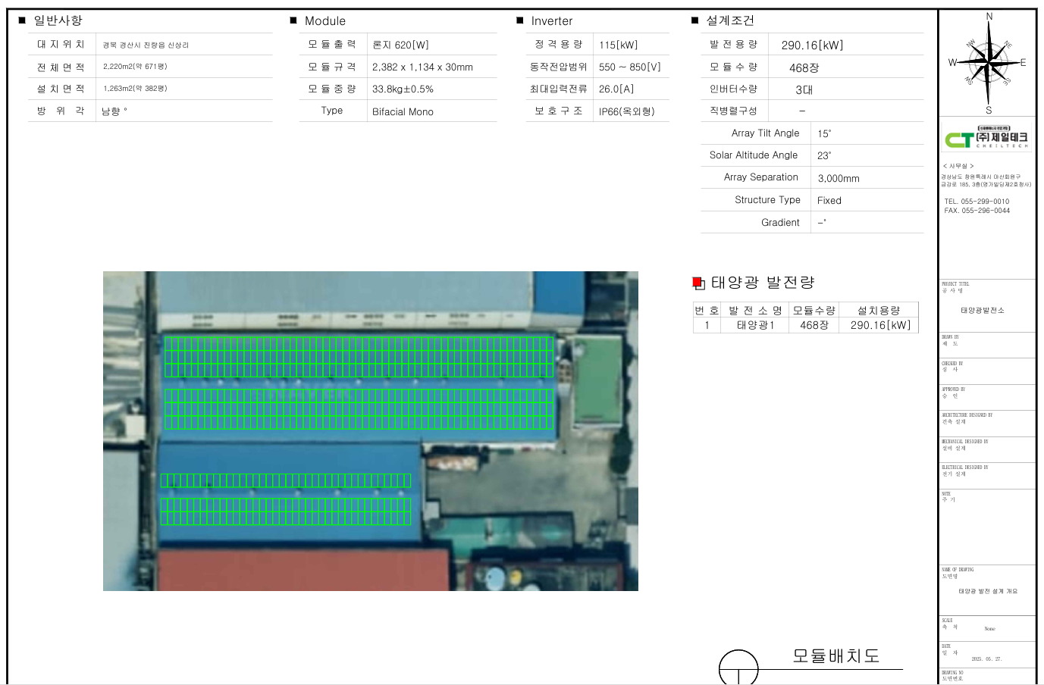Click the black bullet beside Module heading
Screen dimensions: 1044x685
293,20
